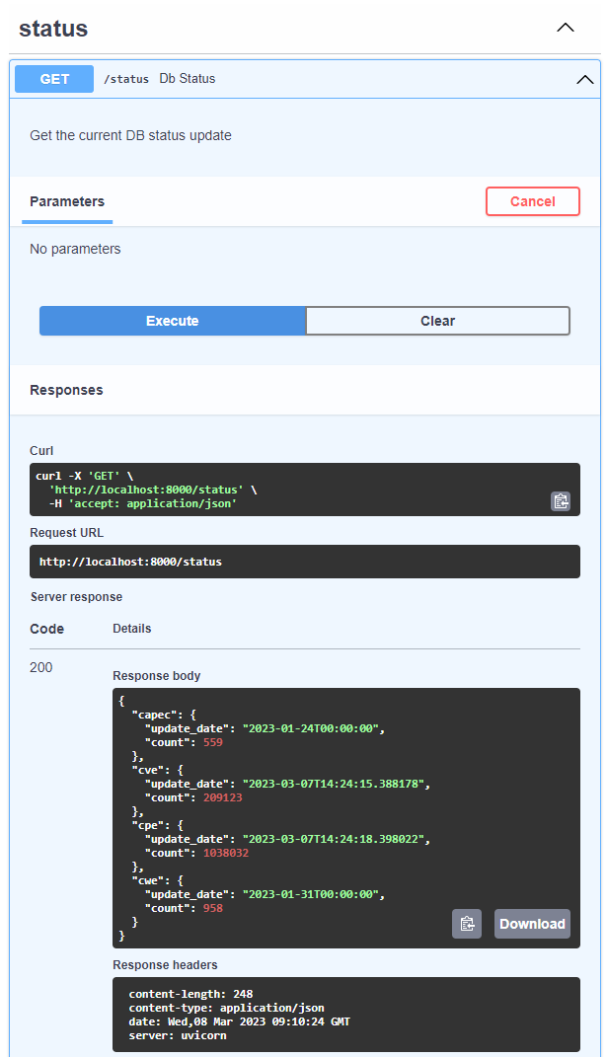
Task: Click the Responses section heading
Action: (65, 390)
